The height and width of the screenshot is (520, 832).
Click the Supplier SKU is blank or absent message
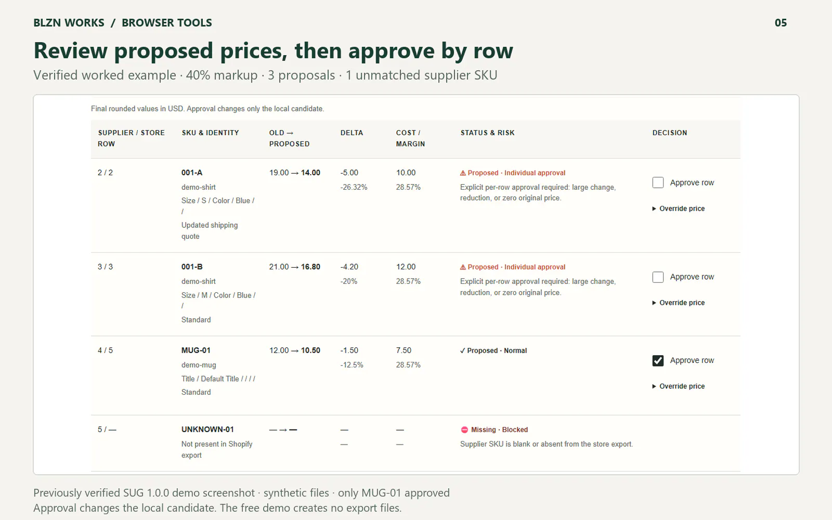click(547, 444)
